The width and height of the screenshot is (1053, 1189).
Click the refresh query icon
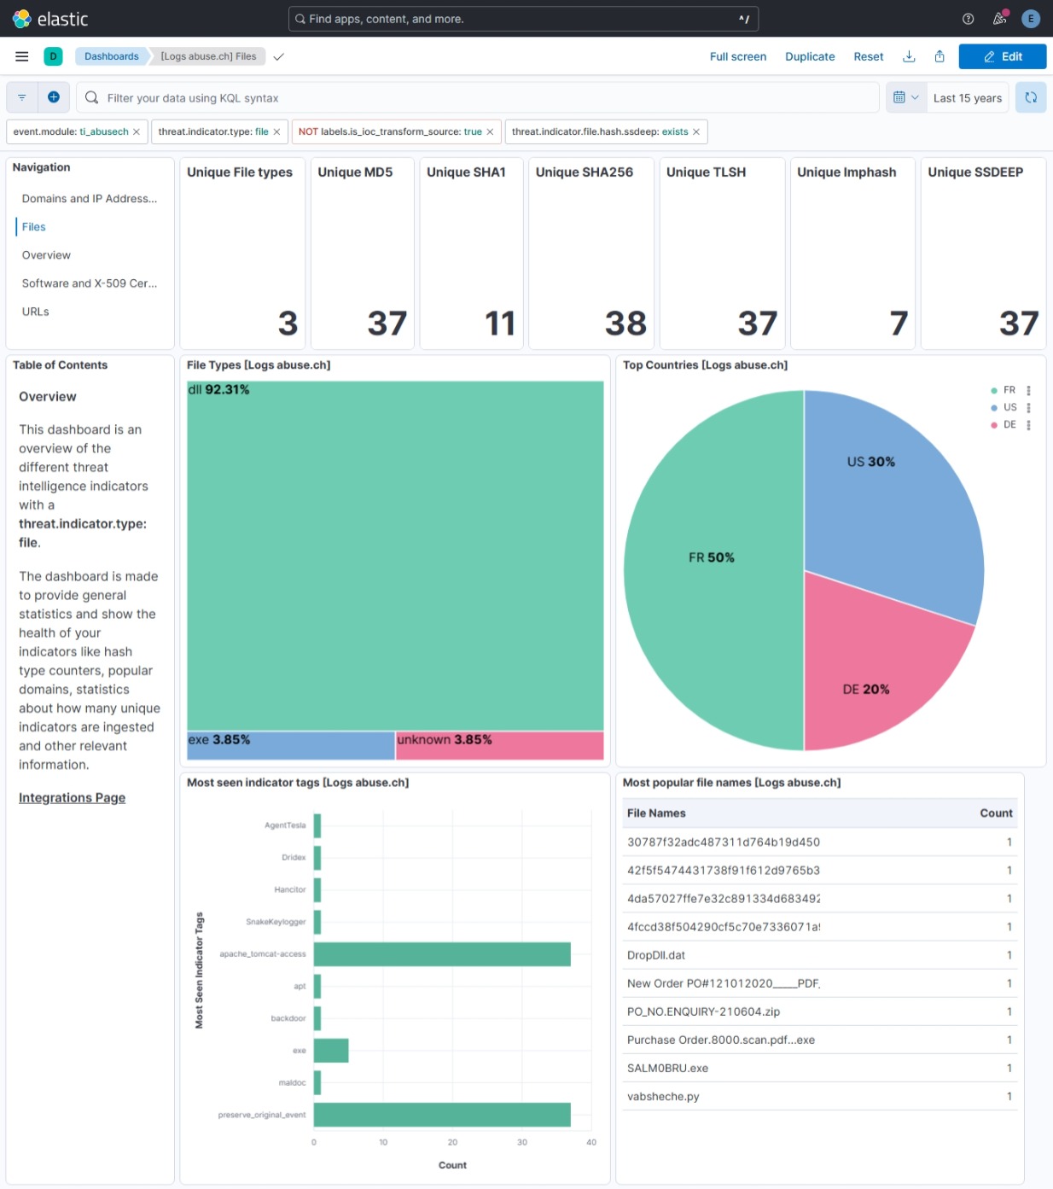1031,97
